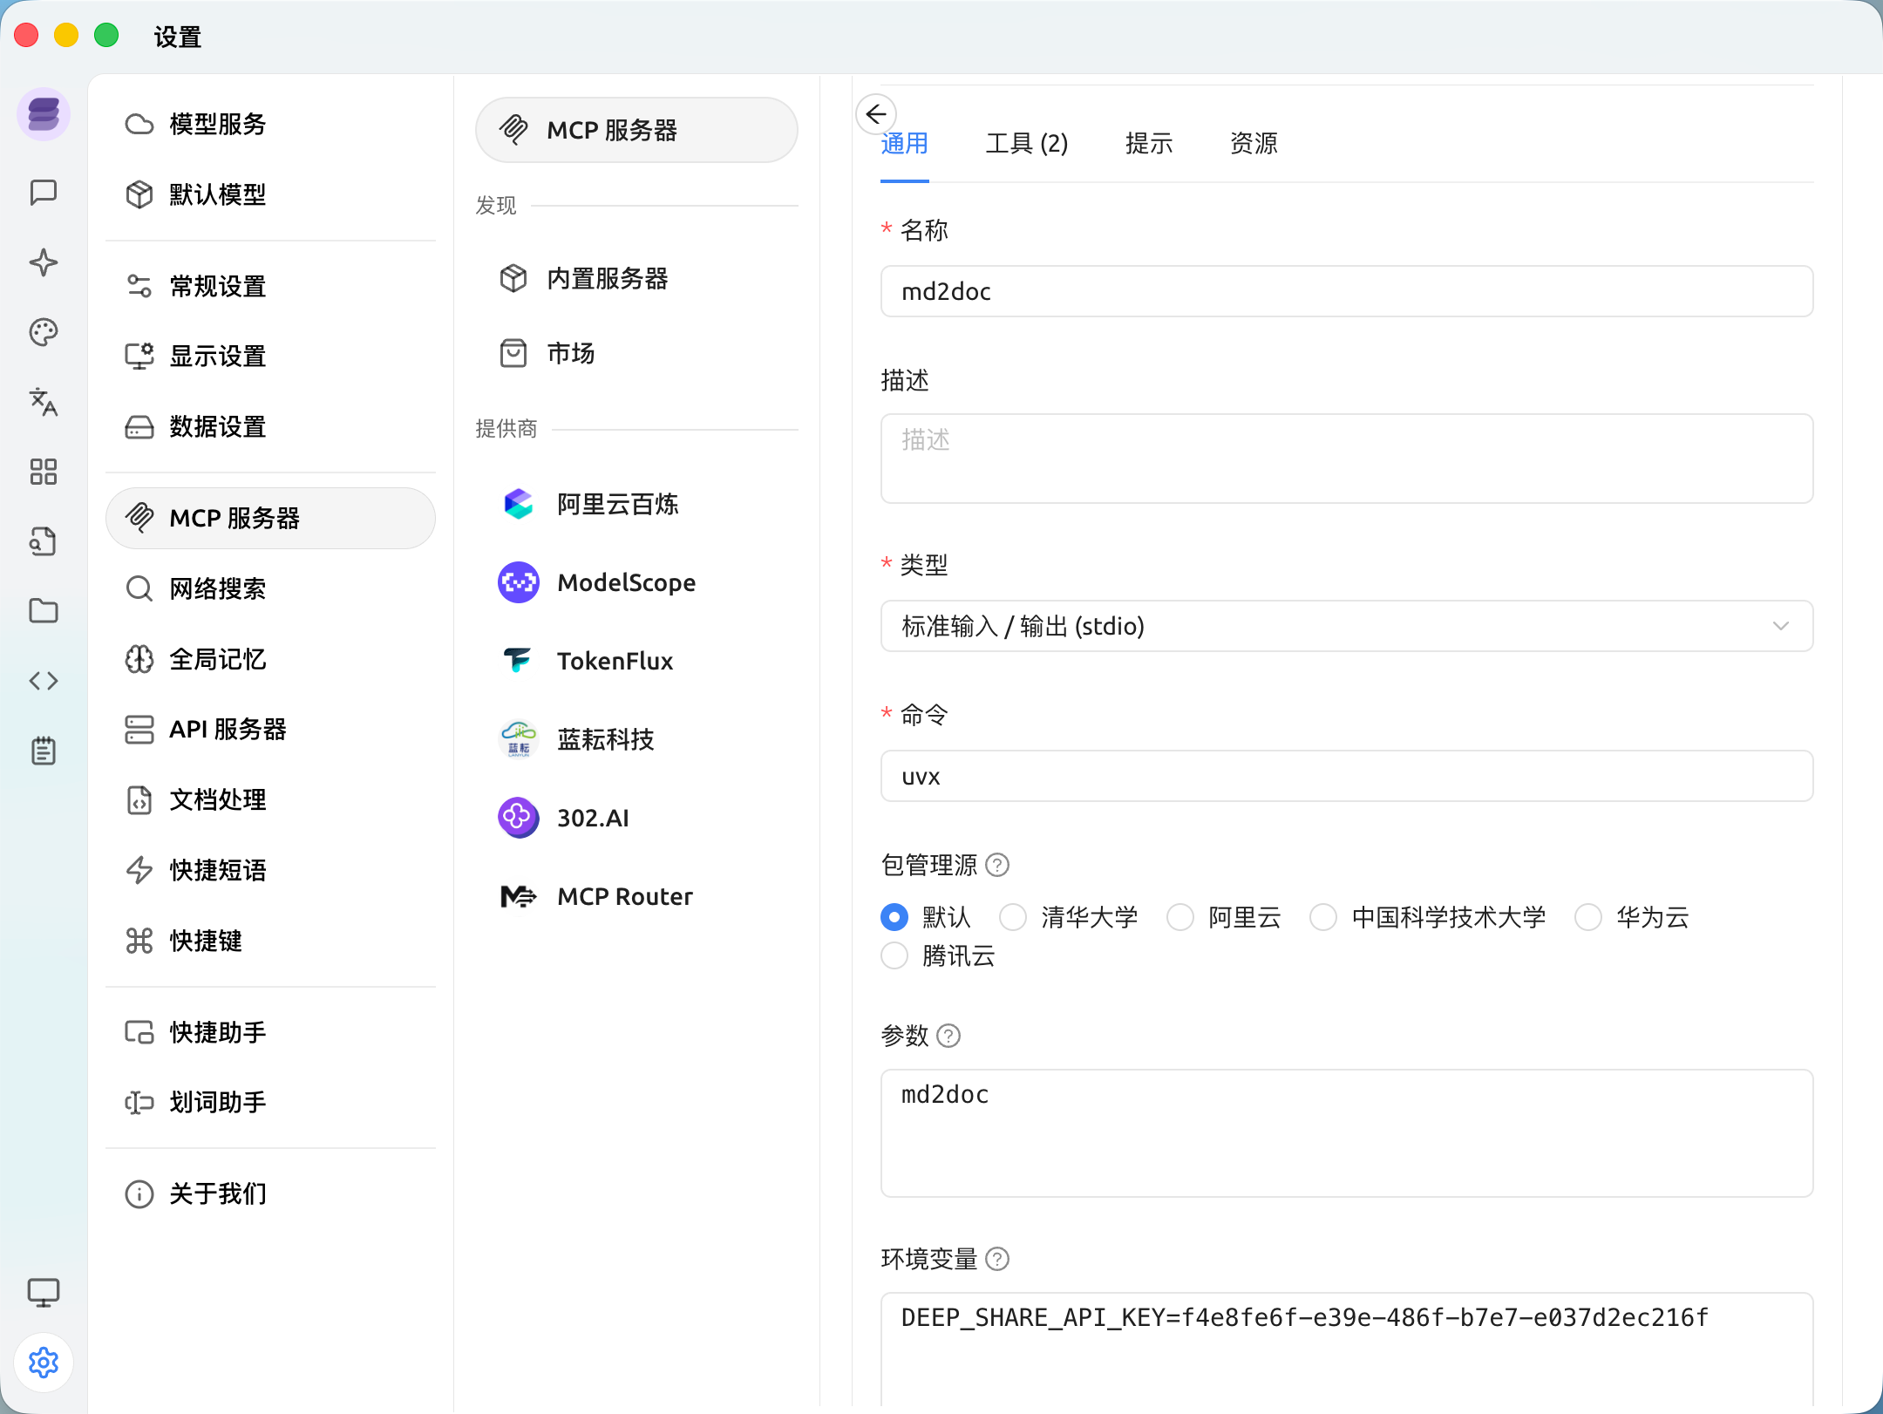Click the 命令 input field containing uvx
1883x1414 pixels.
click(1346, 776)
